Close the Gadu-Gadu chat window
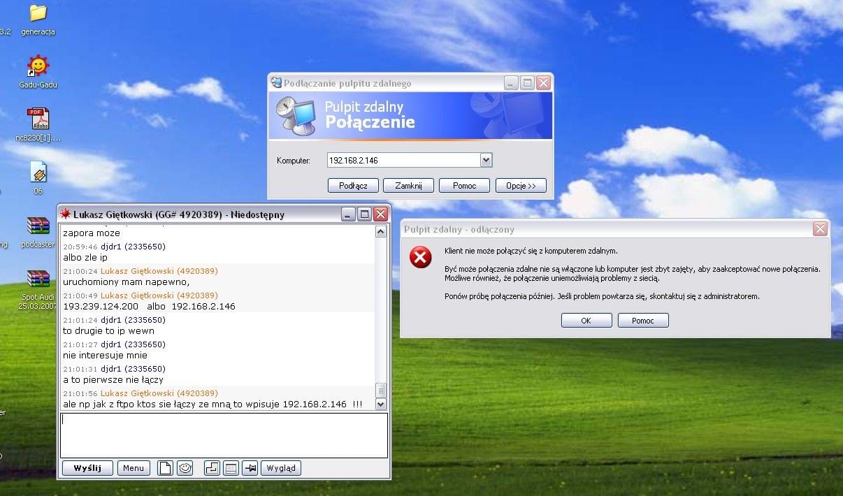 click(x=380, y=214)
